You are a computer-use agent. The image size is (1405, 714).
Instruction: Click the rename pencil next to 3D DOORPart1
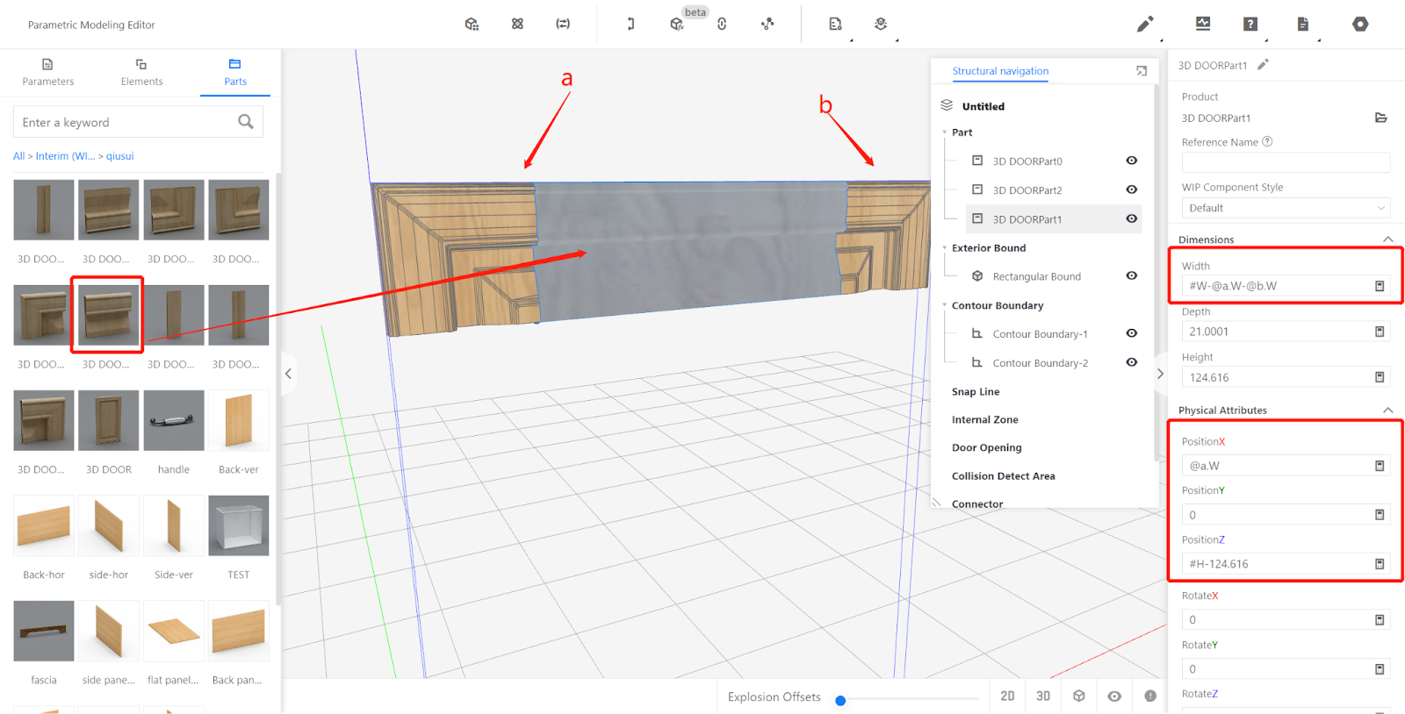[1263, 65]
